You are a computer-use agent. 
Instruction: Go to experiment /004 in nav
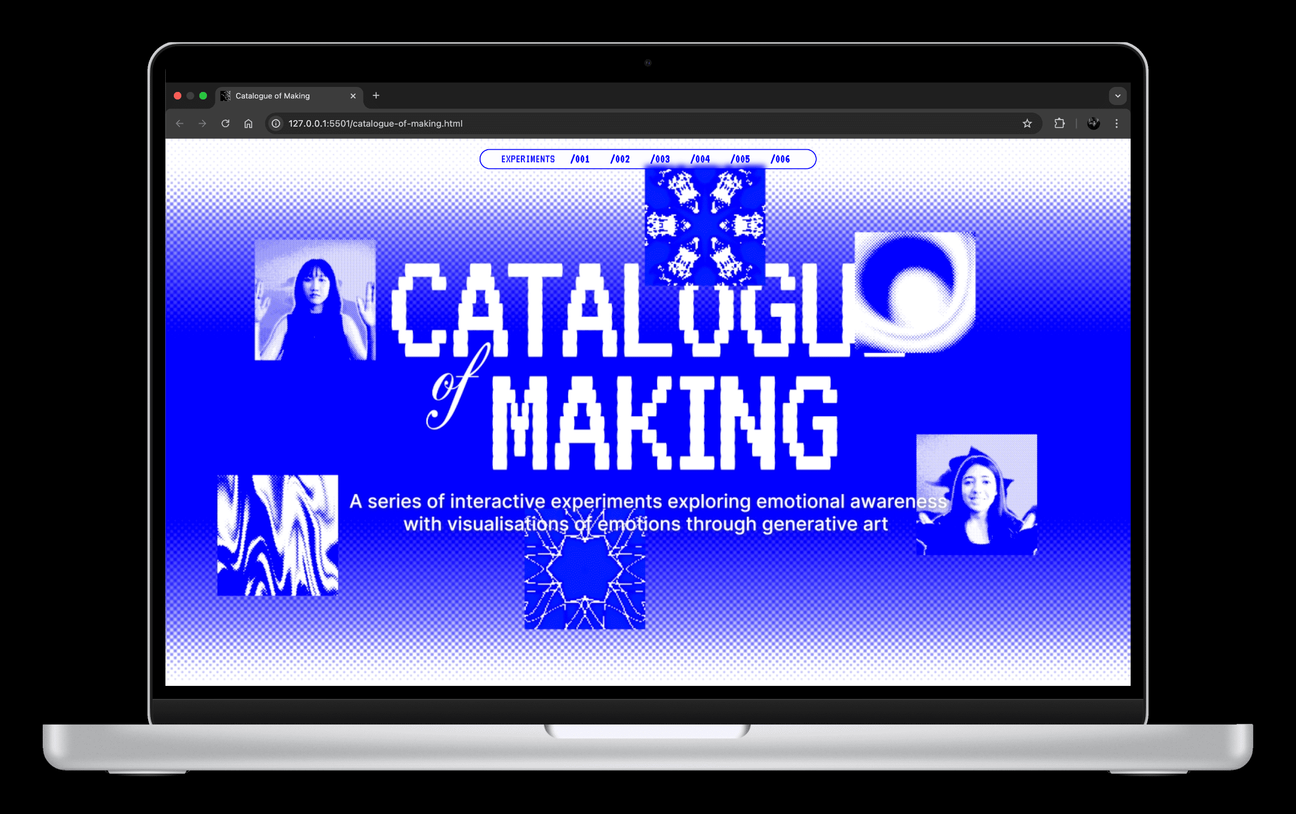(x=700, y=159)
